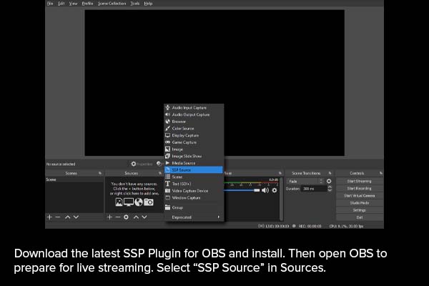Add a new scene with plus icon
The image size is (429, 286).
point(49,217)
